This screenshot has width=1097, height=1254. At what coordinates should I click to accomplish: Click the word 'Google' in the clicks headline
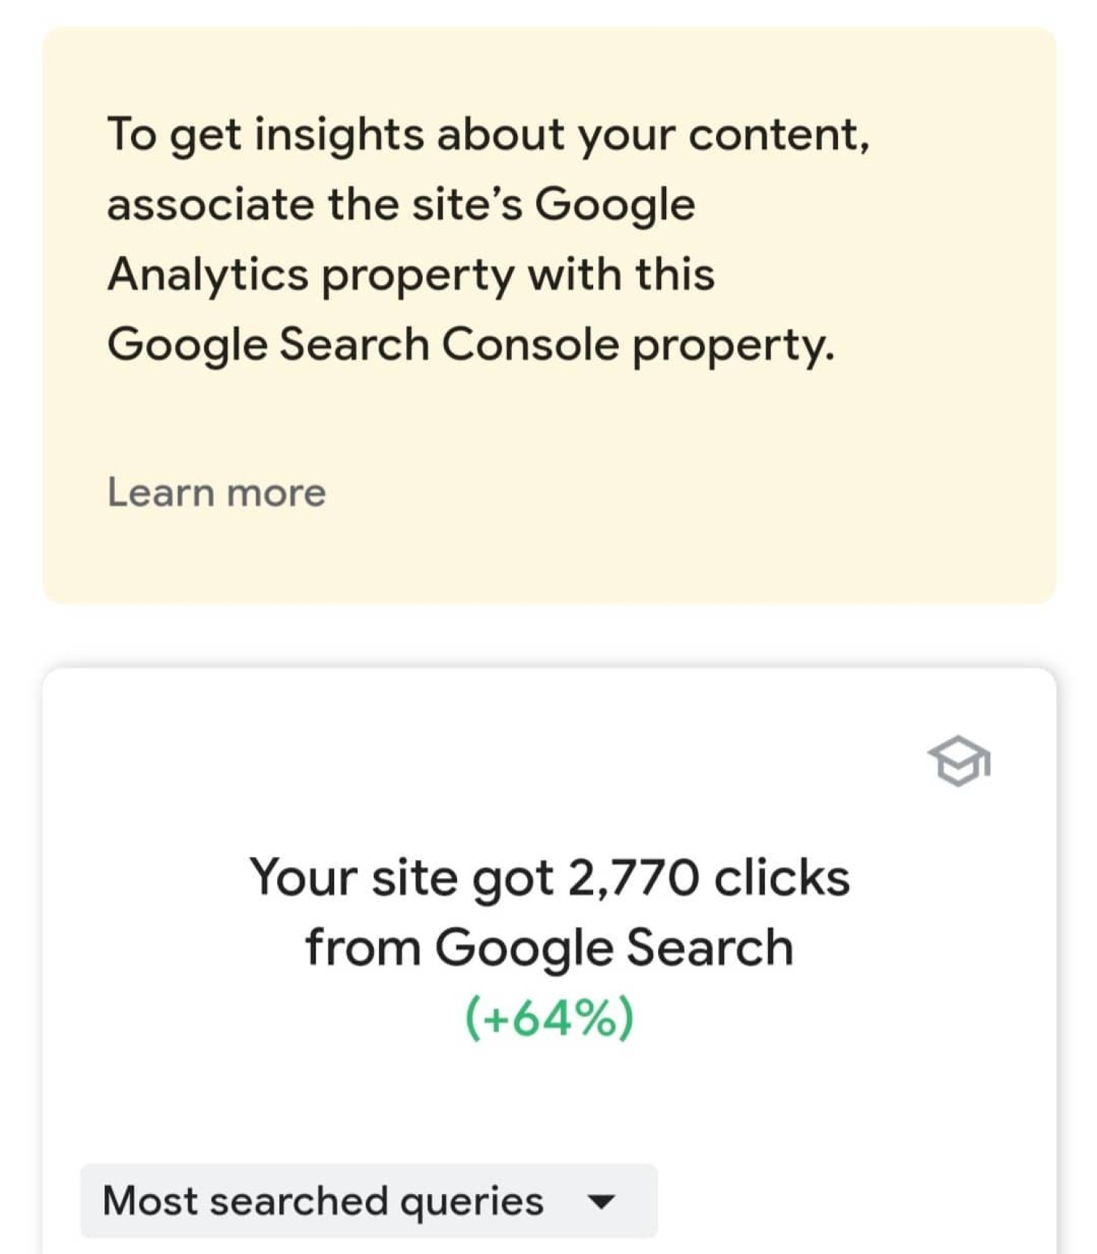[x=524, y=948]
